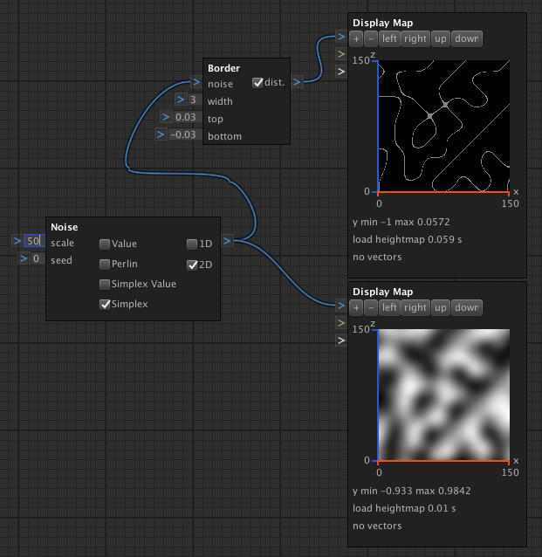Pan top Display Map left
542x557 pixels.
click(389, 38)
